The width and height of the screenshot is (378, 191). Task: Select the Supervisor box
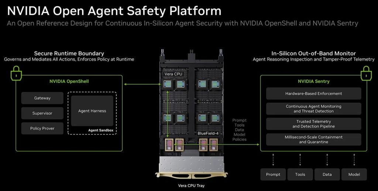[x=42, y=113]
